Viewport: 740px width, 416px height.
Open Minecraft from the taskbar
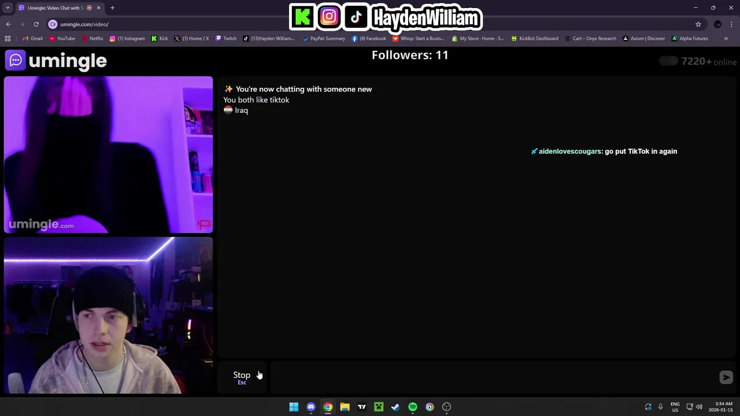[x=379, y=407]
